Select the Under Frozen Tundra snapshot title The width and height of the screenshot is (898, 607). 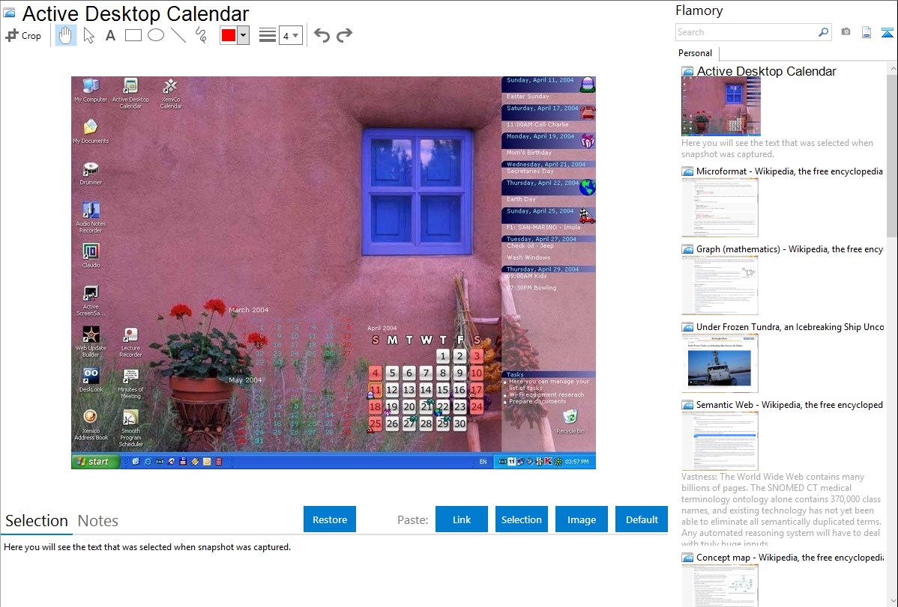[790, 326]
